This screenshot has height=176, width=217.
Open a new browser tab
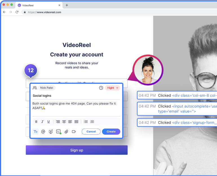tap(67, 5)
